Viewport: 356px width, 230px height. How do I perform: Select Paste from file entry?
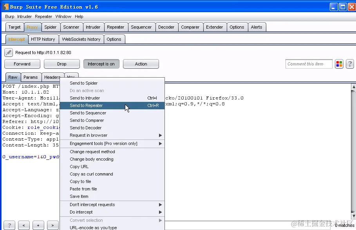click(112, 189)
